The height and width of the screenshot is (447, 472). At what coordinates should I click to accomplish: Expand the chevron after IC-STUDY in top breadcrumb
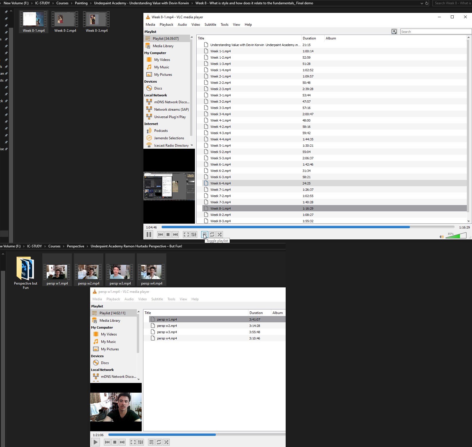[x=53, y=3]
